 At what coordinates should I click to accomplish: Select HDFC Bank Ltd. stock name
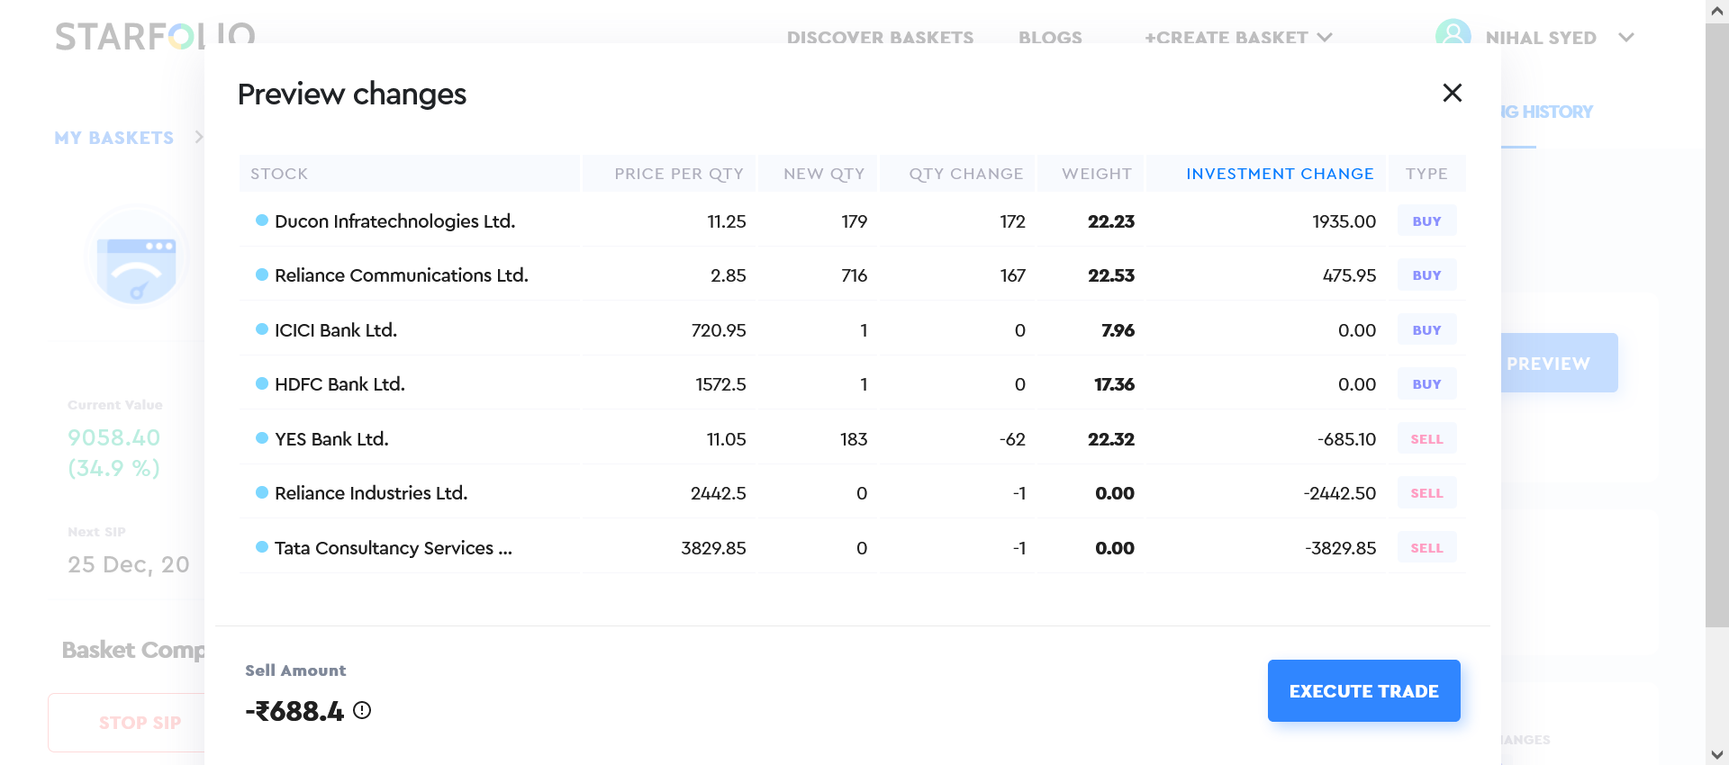339,384
